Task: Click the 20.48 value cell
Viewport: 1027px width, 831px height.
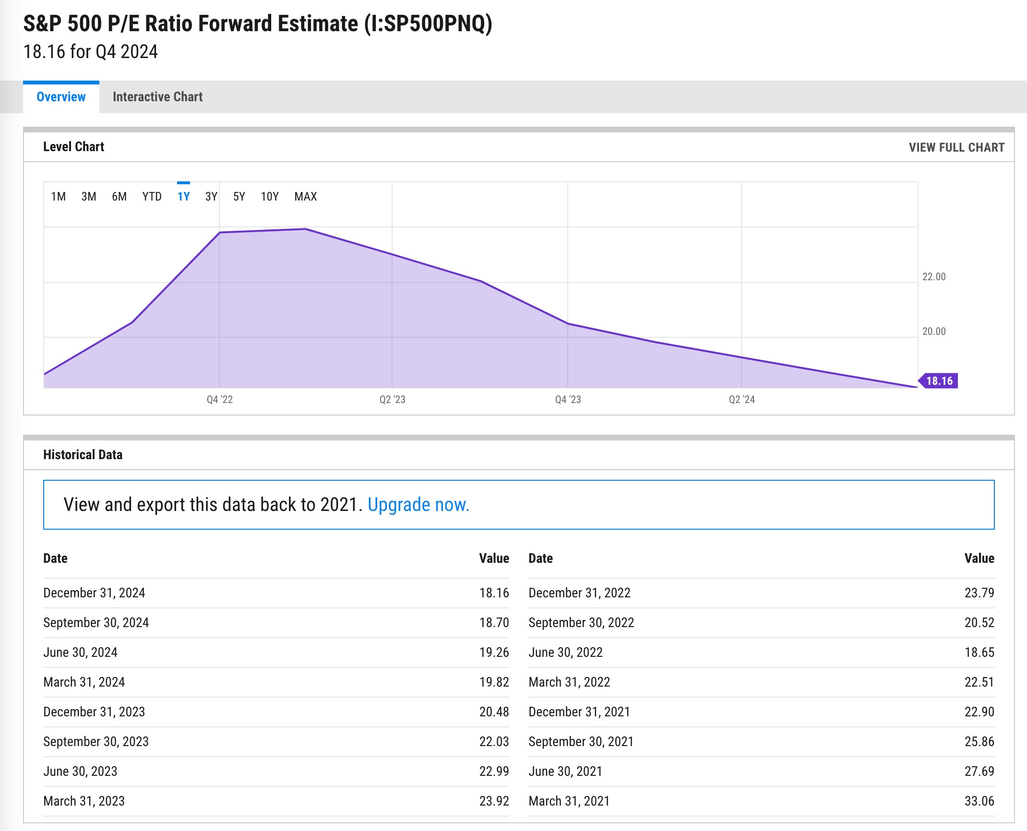Action: point(494,712)
